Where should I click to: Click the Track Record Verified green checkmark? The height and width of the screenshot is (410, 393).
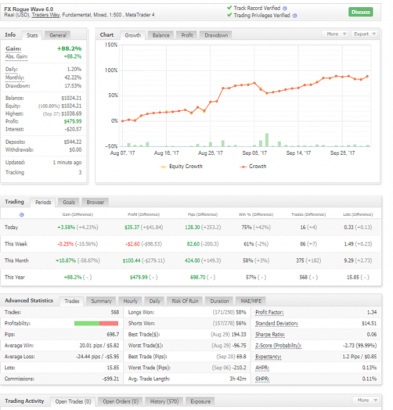230,8
